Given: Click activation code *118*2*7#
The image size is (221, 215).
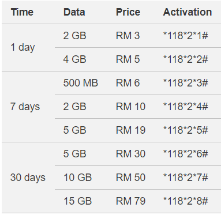Looking at the screenshot, I should [x=186, y=178].
